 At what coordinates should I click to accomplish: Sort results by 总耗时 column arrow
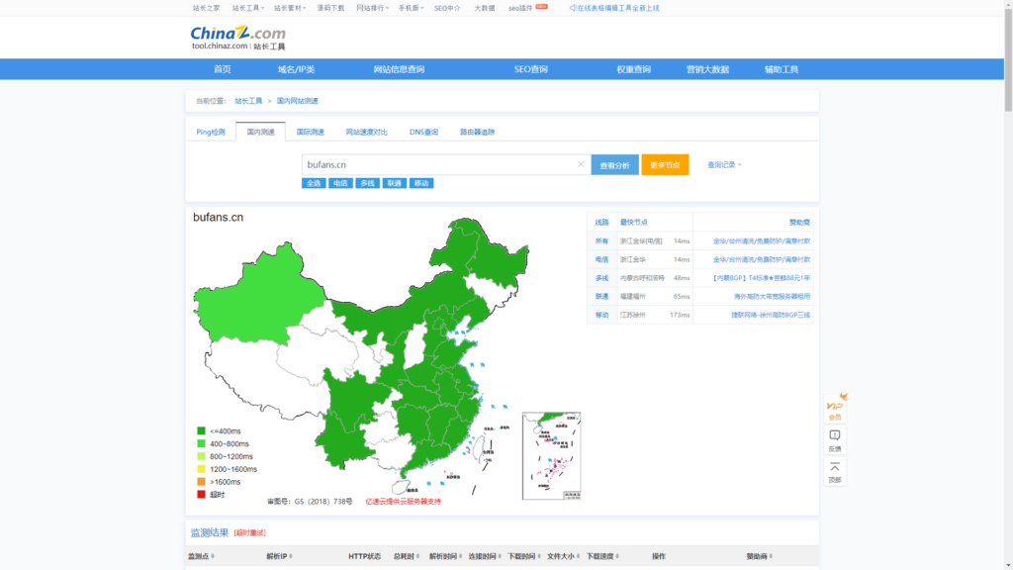click(417, 557)
